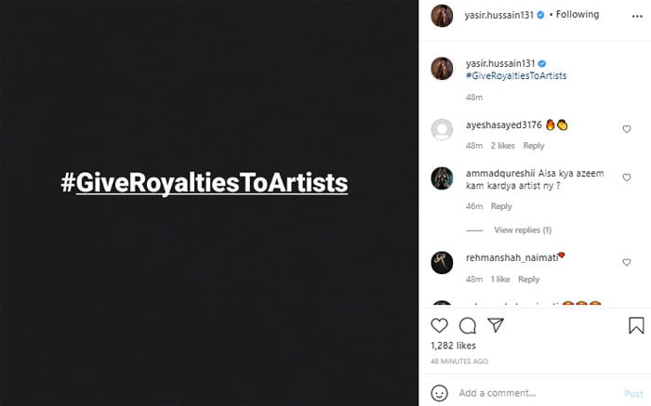Viewport: 651px width, 406px height.
Task: Open #GiveRoyaltiesToArtists hashtag in caption
Action: pyautogui.click(x=515, y=75)
